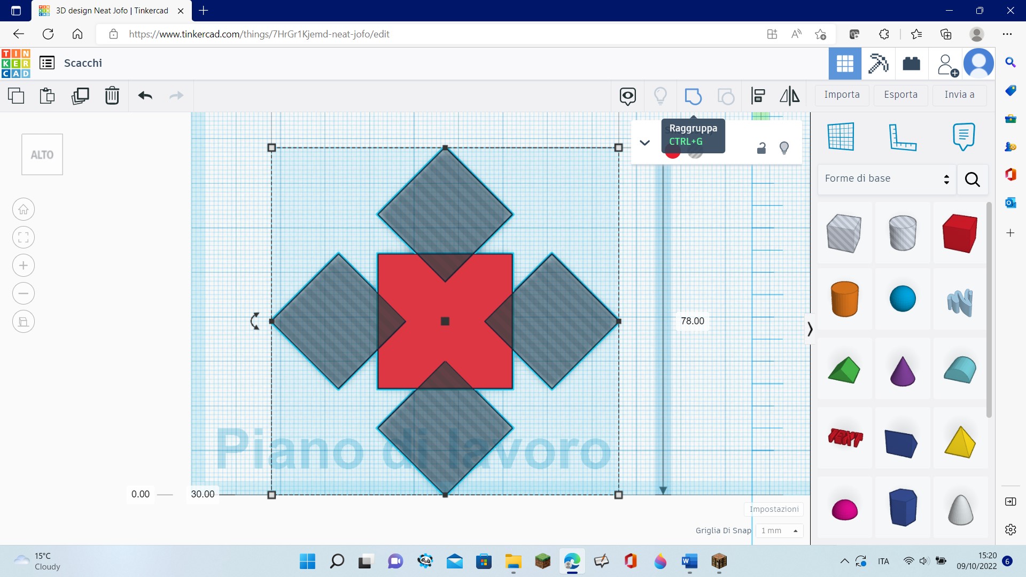Open the Forme di base dropdown

coord(886,178)
